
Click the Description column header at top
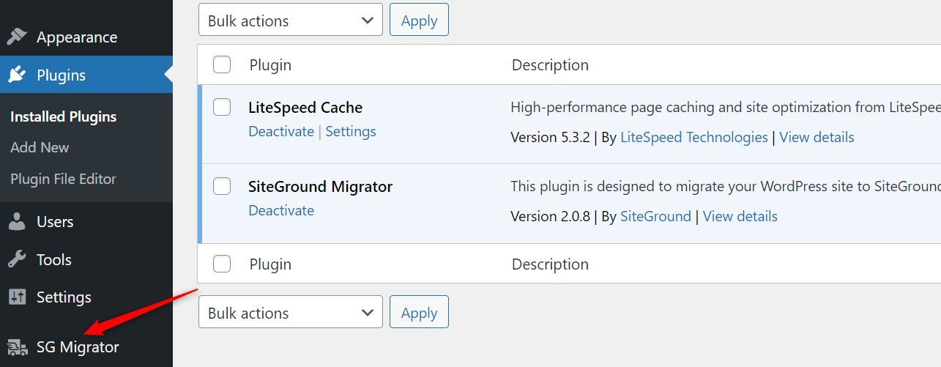(x=550, y=64)
